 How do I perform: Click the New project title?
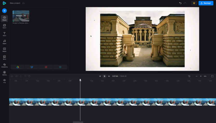pos(15,3)
